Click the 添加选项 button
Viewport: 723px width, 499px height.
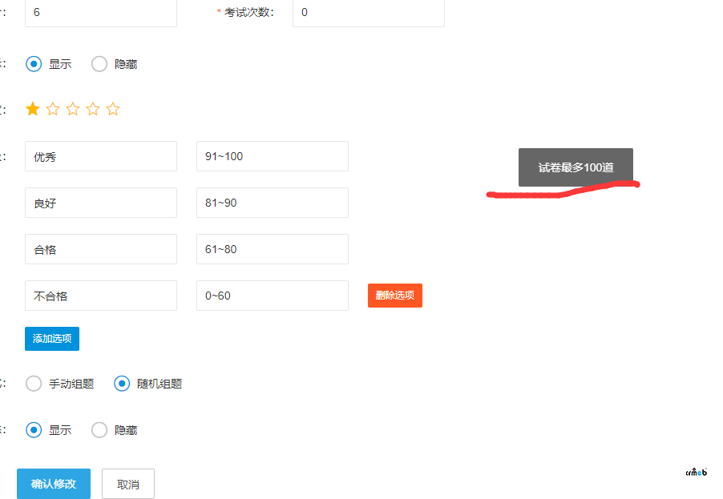(x=52, y=339)
